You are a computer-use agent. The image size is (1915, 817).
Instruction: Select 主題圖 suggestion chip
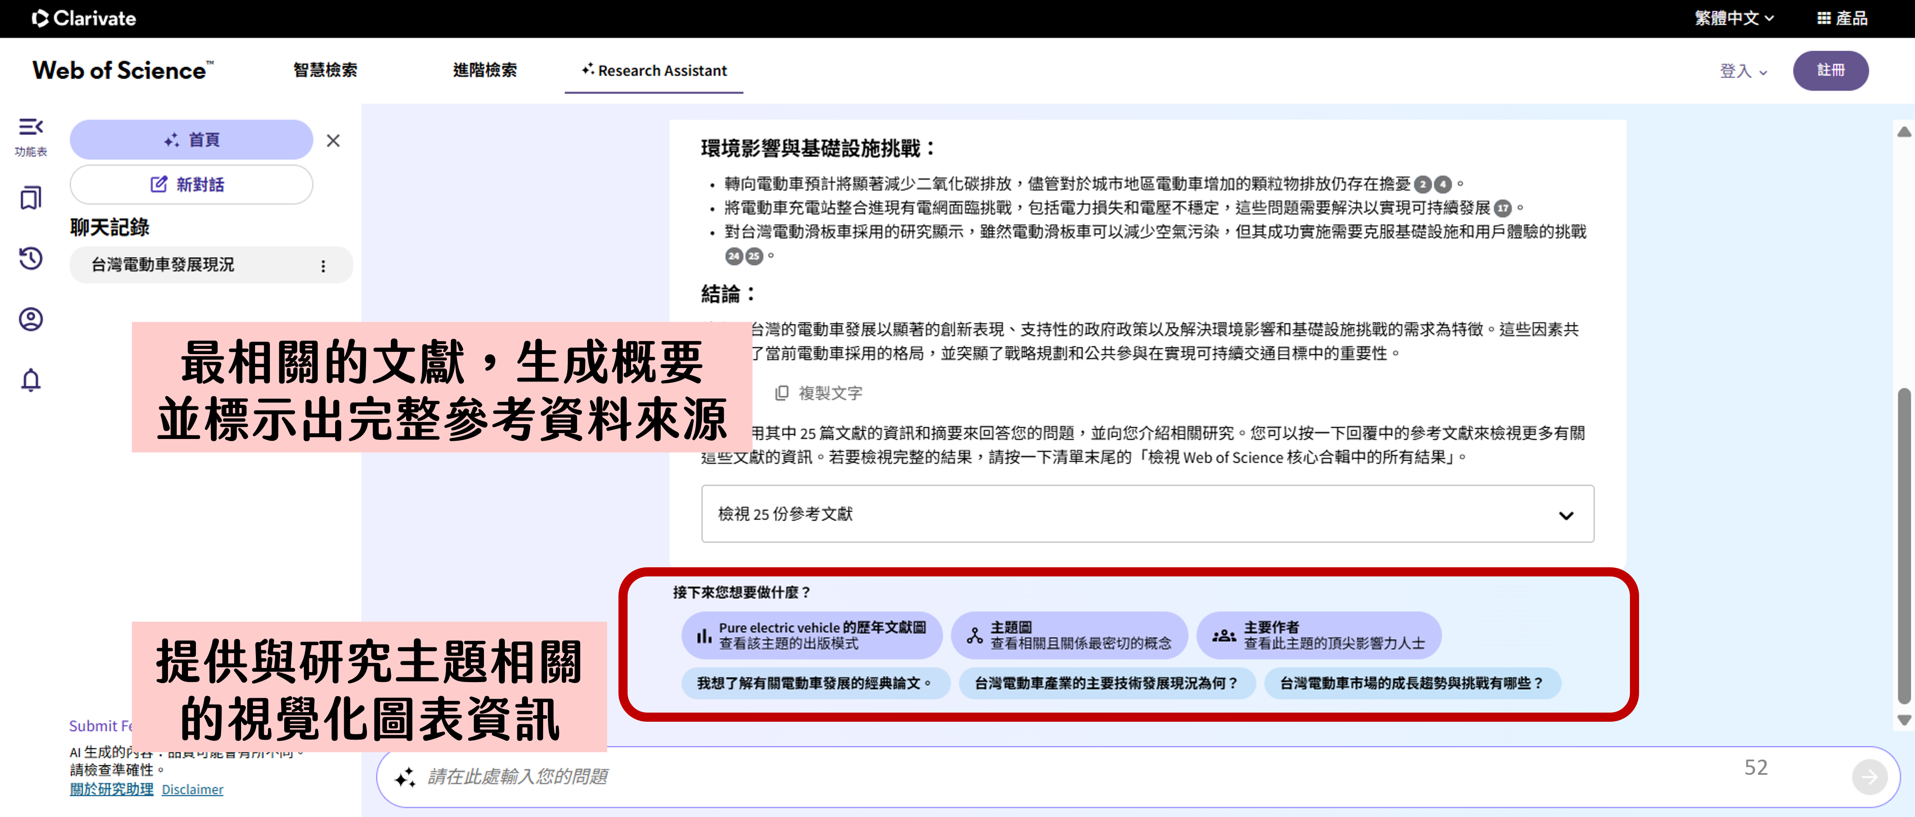(1069, 636)
